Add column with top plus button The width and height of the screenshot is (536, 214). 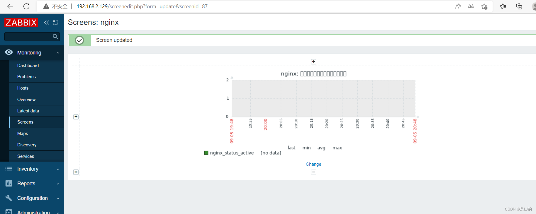coord(313,62)
